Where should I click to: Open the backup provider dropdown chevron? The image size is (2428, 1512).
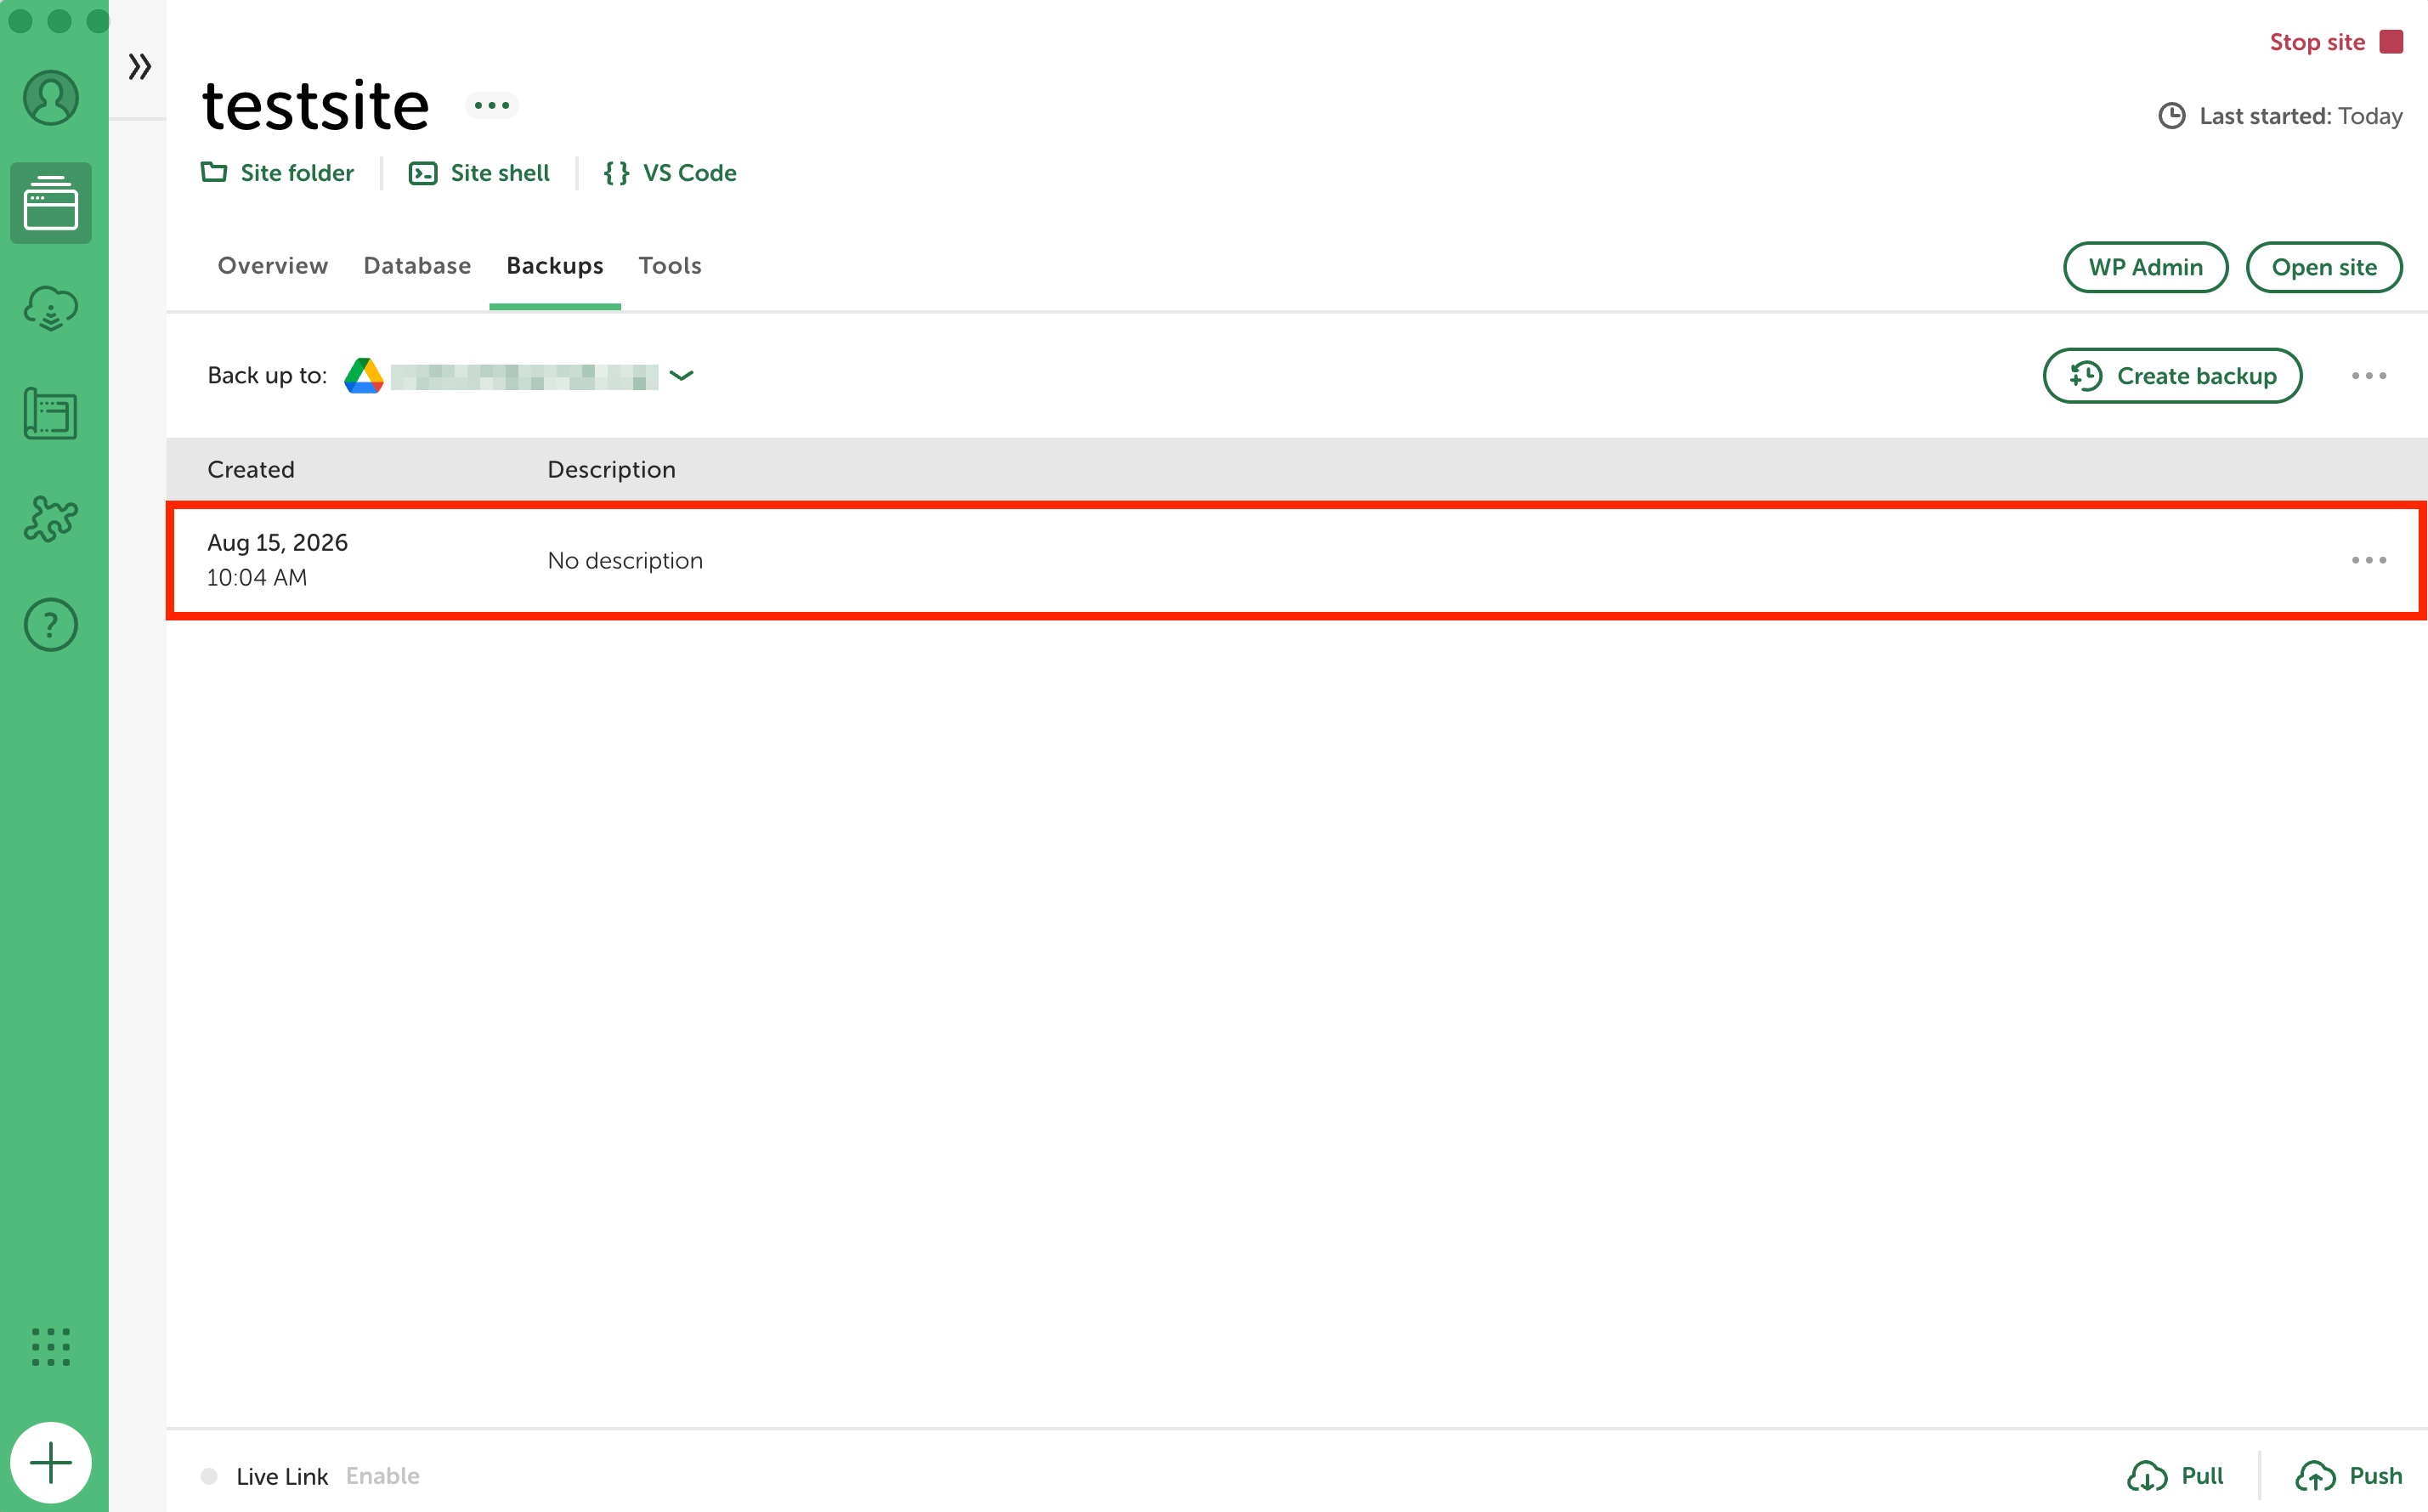point(682,376)
